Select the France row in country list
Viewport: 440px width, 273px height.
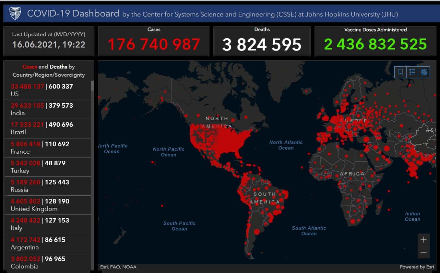[48, 148]
